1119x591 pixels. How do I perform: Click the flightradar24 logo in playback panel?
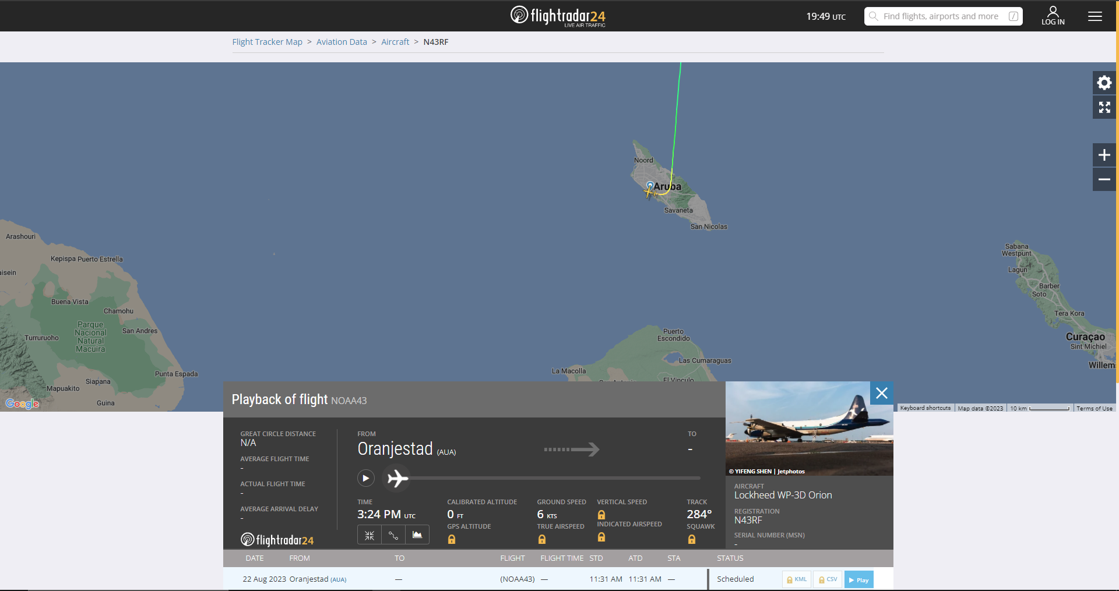point(277,540)
